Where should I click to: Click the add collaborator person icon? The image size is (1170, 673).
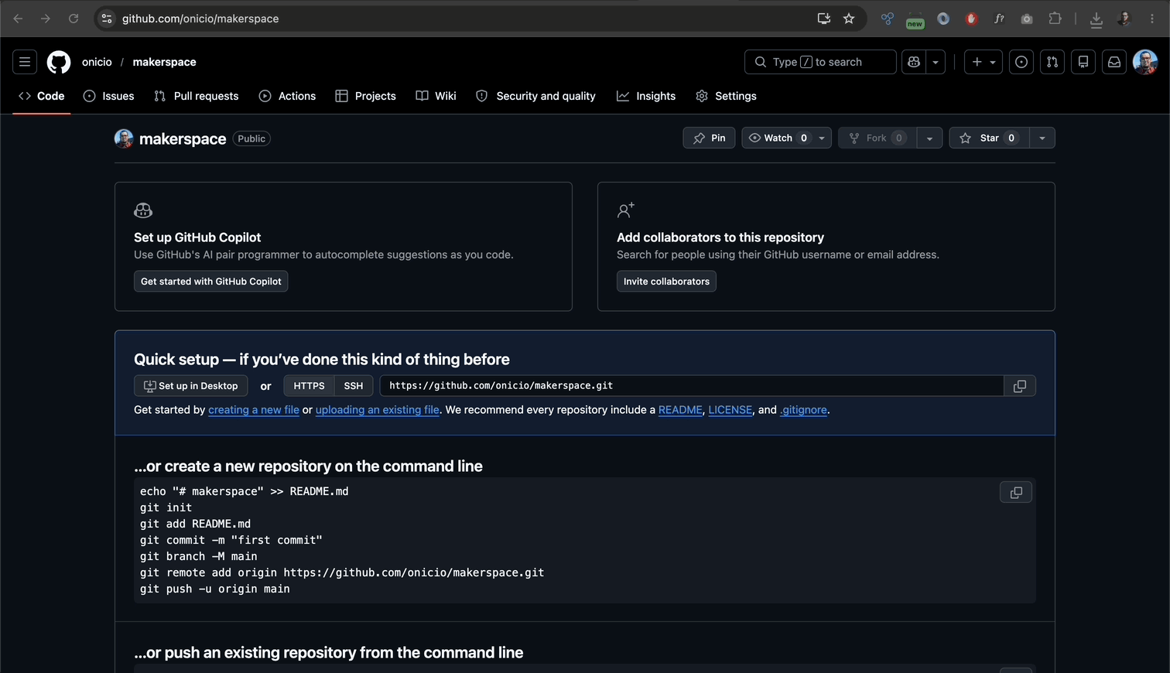click(626, 210)
